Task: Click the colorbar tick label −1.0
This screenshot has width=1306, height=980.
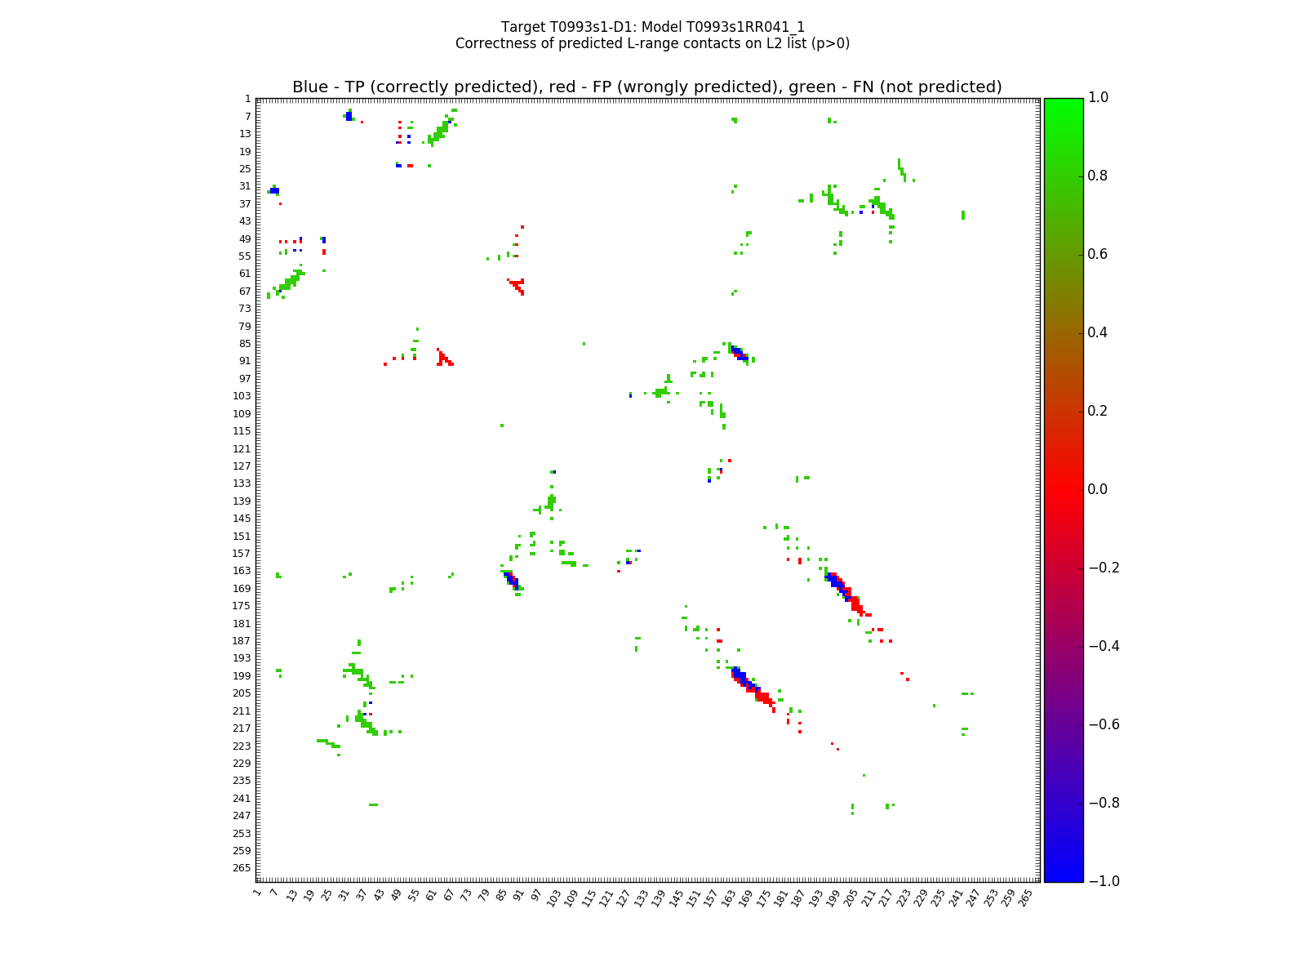Action: [x=1104, y=881]
